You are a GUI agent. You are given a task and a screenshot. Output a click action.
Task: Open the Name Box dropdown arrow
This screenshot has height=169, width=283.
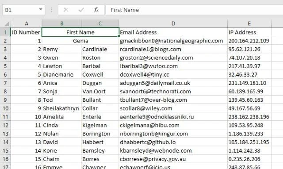[x=41, y=9]
